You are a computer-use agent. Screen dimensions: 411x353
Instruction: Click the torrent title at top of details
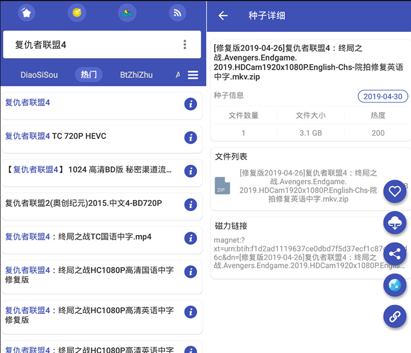(x=308, y=62)
